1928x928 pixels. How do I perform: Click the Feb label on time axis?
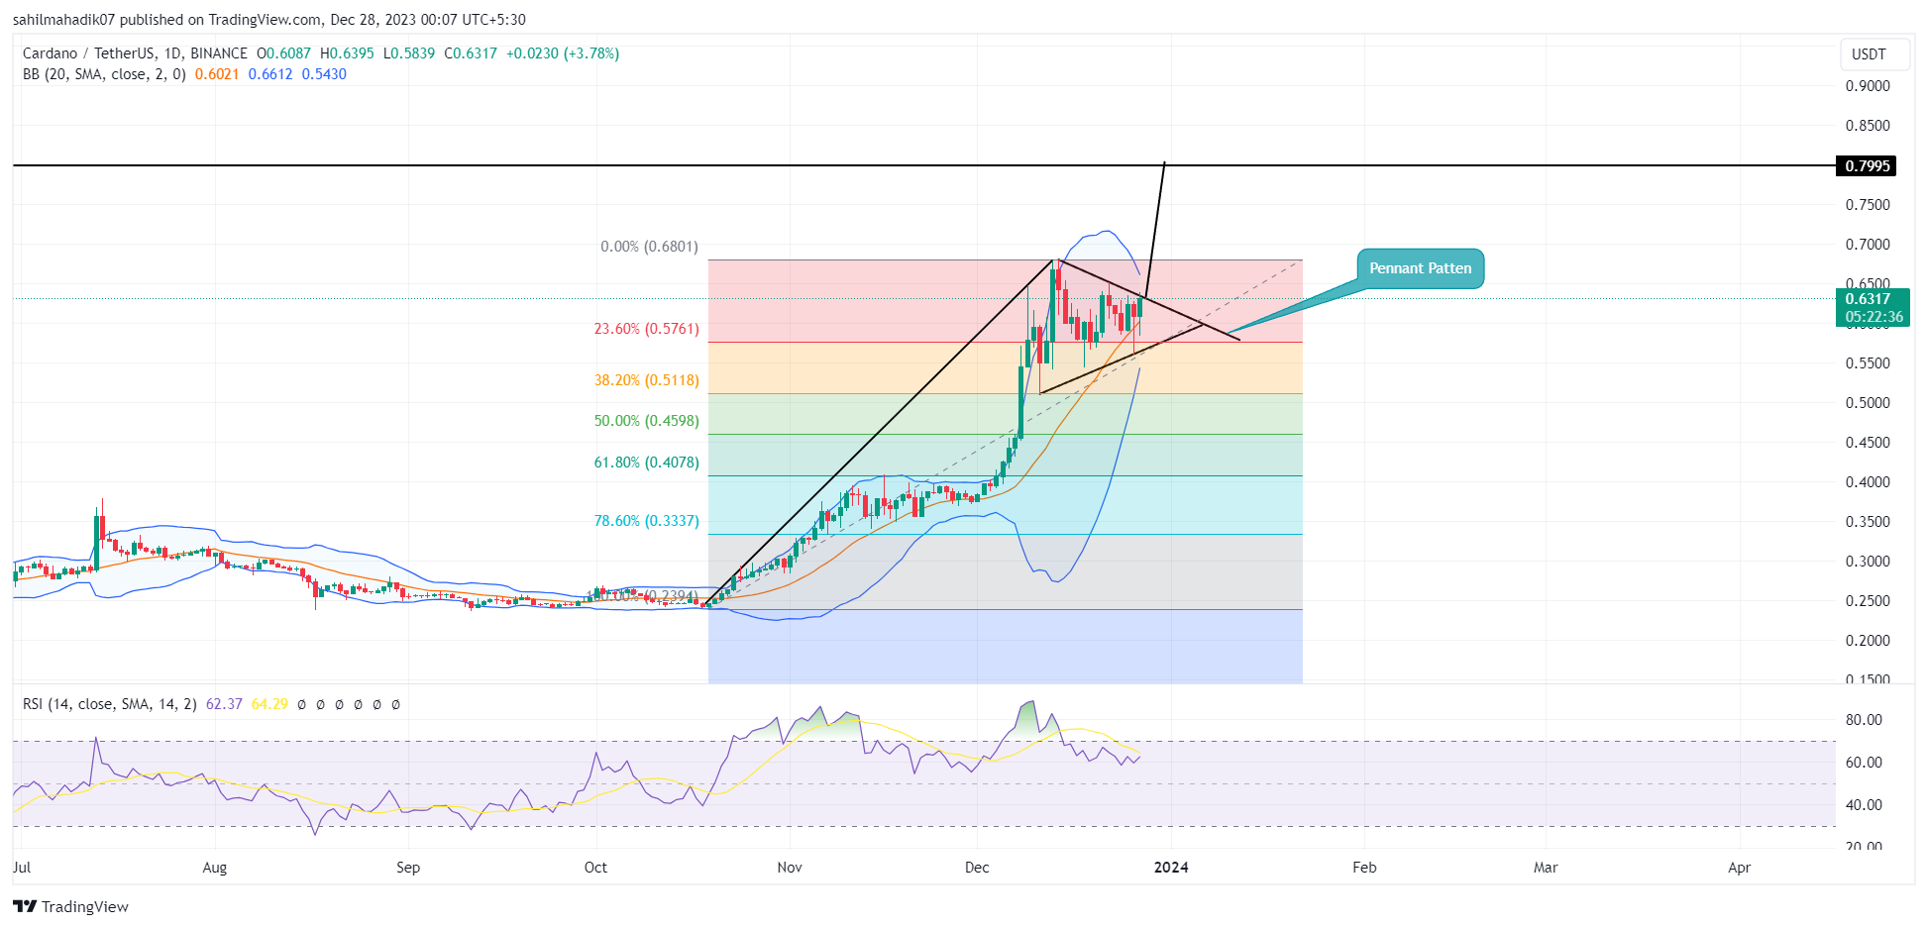point(1364,868)
